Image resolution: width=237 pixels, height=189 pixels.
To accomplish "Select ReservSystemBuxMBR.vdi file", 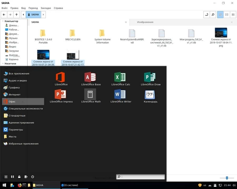I will (132, 36).
